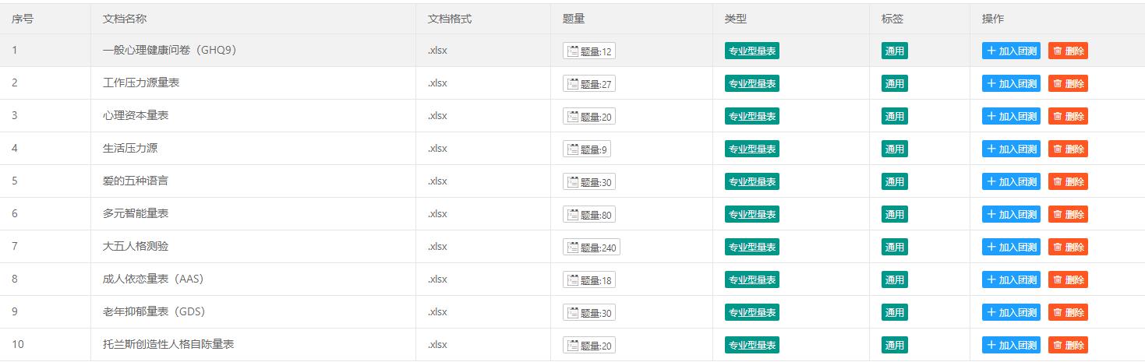Add 大五人格测验 to group test
The width and height of the screenshot is (1145, 362).
[1011, 248]
